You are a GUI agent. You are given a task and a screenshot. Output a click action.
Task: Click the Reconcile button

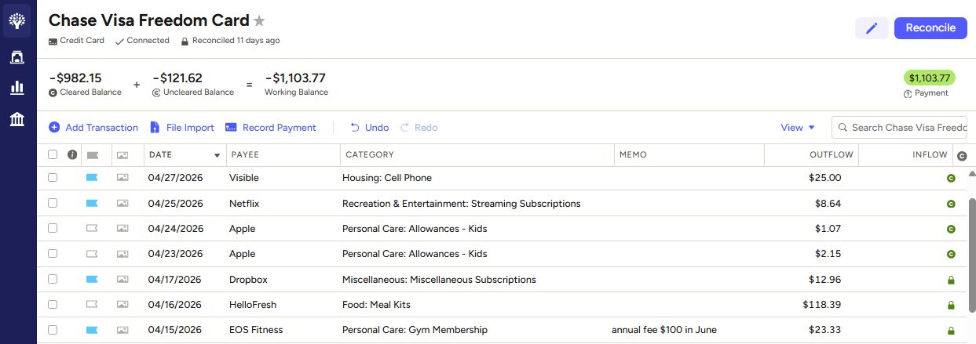pos(930,28)
